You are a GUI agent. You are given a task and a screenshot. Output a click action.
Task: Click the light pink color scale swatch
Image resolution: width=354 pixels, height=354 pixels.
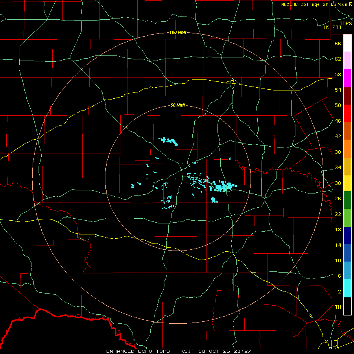[x=347, y=61]
